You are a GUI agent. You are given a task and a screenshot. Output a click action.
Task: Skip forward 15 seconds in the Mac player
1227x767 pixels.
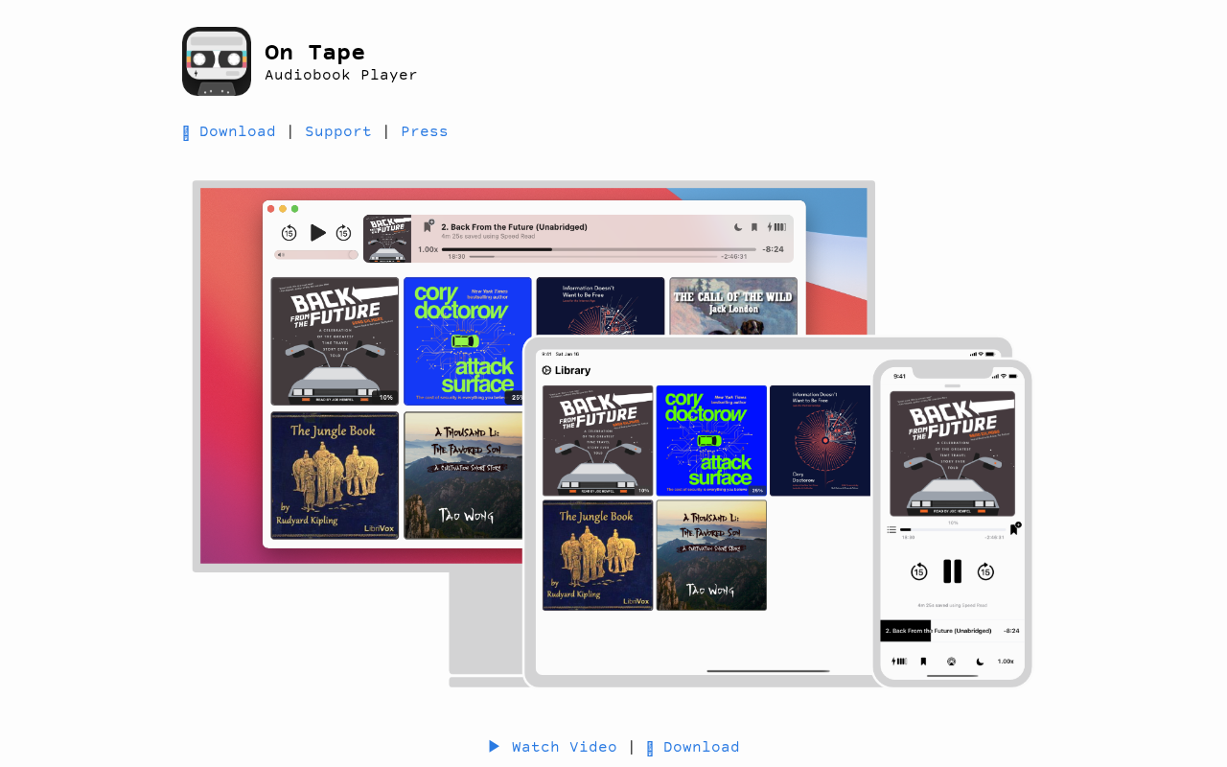343,233
